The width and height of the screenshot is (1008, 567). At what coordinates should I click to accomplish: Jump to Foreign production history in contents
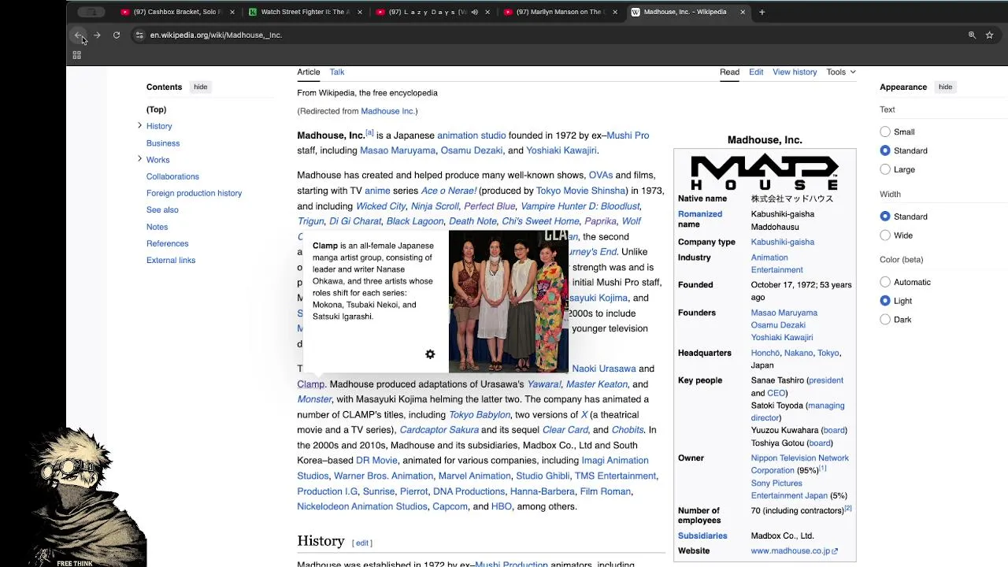(x=194, y=193)
